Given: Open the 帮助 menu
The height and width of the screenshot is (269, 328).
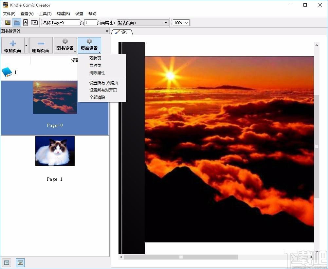Looking at the screenshot, I should [x=92, y=14].
